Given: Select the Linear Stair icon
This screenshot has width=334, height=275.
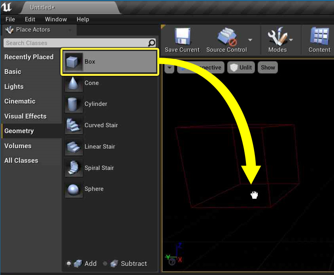Looking at the screenshot, I should click(x=74, y=147).
